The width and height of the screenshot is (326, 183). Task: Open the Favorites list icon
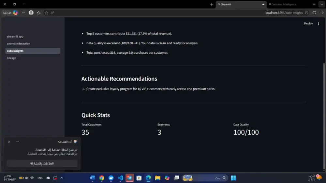pyautogui.click(x=39, y=13)
